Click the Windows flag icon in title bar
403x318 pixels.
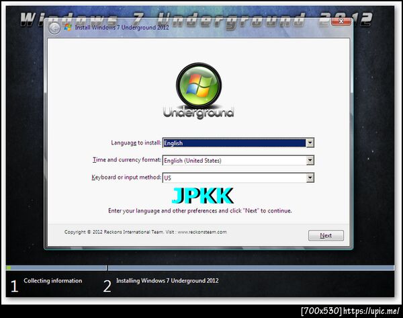point(68,28)
